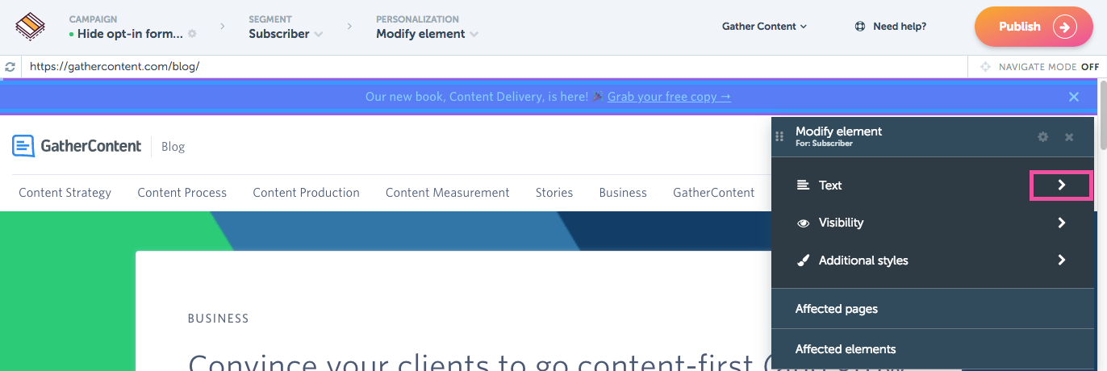Follow the Grab your free copy link

pos(670,97)
